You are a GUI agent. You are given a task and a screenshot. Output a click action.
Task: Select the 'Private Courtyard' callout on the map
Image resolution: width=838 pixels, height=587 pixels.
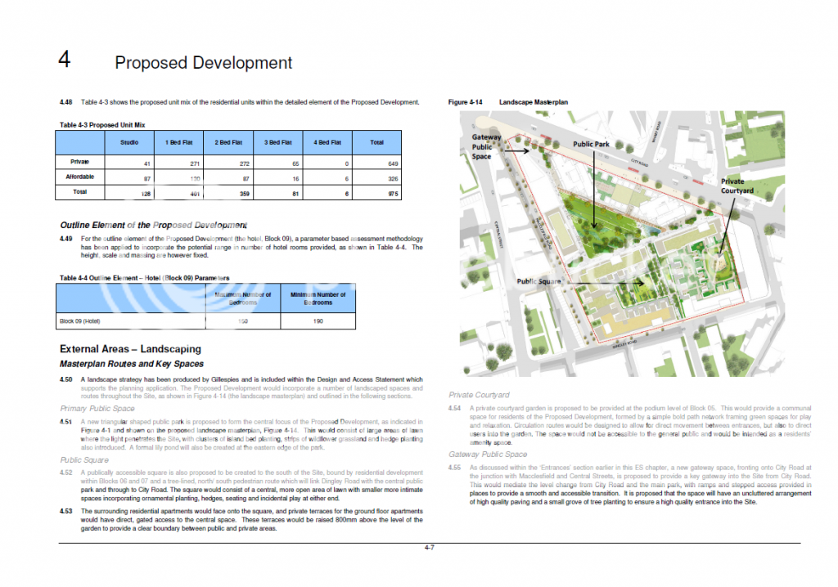tap(737, 186)
